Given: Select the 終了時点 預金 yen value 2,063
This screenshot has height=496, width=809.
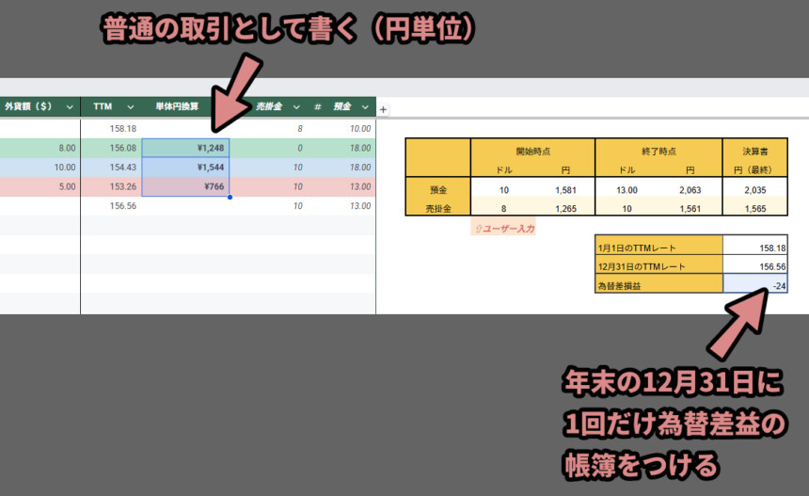Looking at the screenshot, I should (690, 189).
